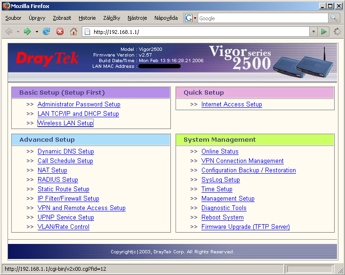Open Management Setup link
Screen dimensions: 345x275
click(x=228, y=199)
